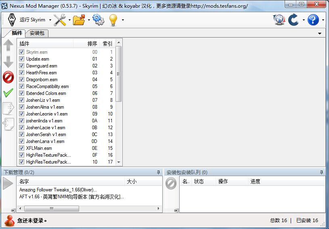Resume downloads with the play triangle button
The height and width of the screenshot is (229, 329).
[x=8, y=183]
